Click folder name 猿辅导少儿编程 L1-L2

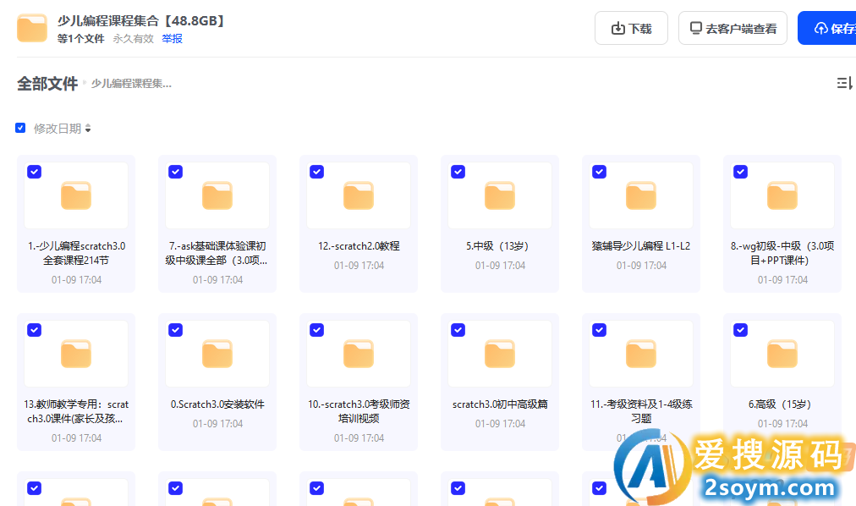(x=641, y=246)
